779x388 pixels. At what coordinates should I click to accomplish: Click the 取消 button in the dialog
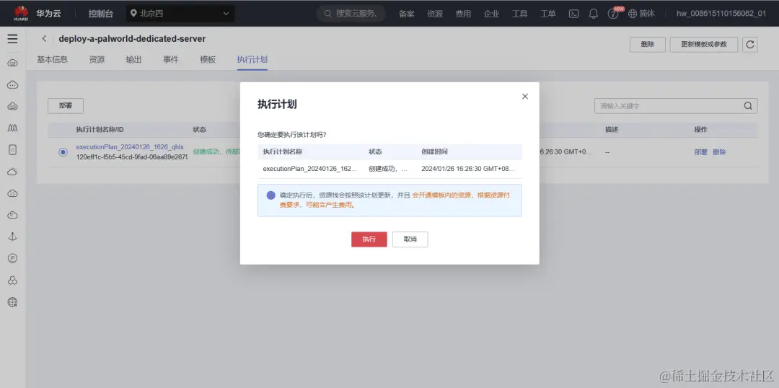410,239
